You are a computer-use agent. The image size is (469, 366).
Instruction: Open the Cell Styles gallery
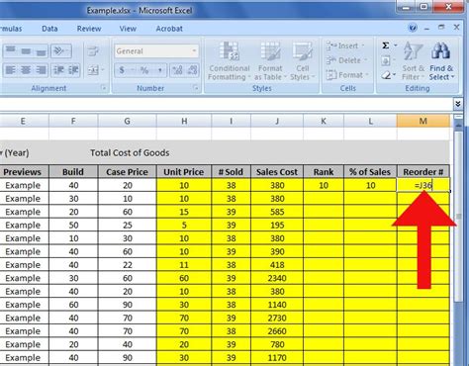coord(302,61)
